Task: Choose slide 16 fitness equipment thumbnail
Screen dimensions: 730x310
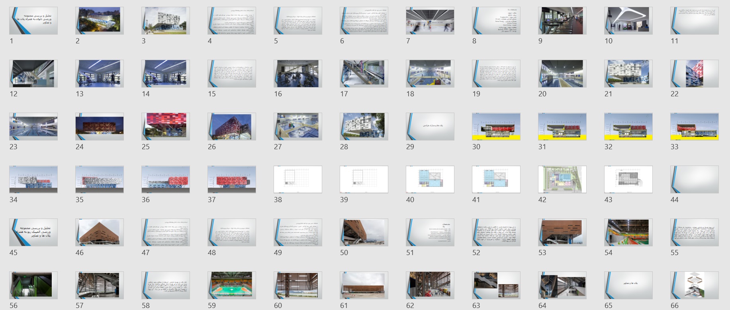Action: [x=298, y=74]
